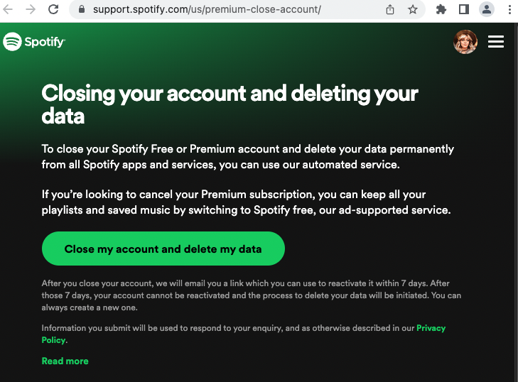
Task: Click the paragraph about switching to Spotify free
Action: click(246, 202)
